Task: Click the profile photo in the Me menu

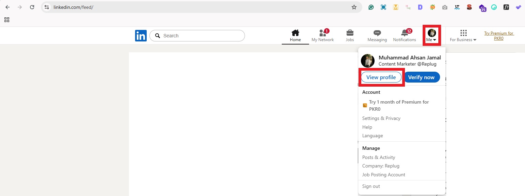Action: 367,61
